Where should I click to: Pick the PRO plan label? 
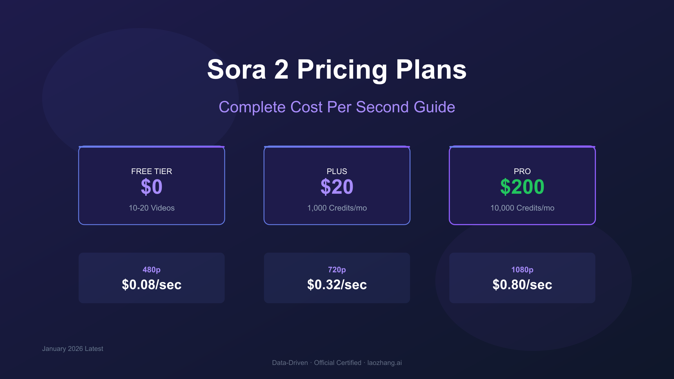click(x=522, y=171)
